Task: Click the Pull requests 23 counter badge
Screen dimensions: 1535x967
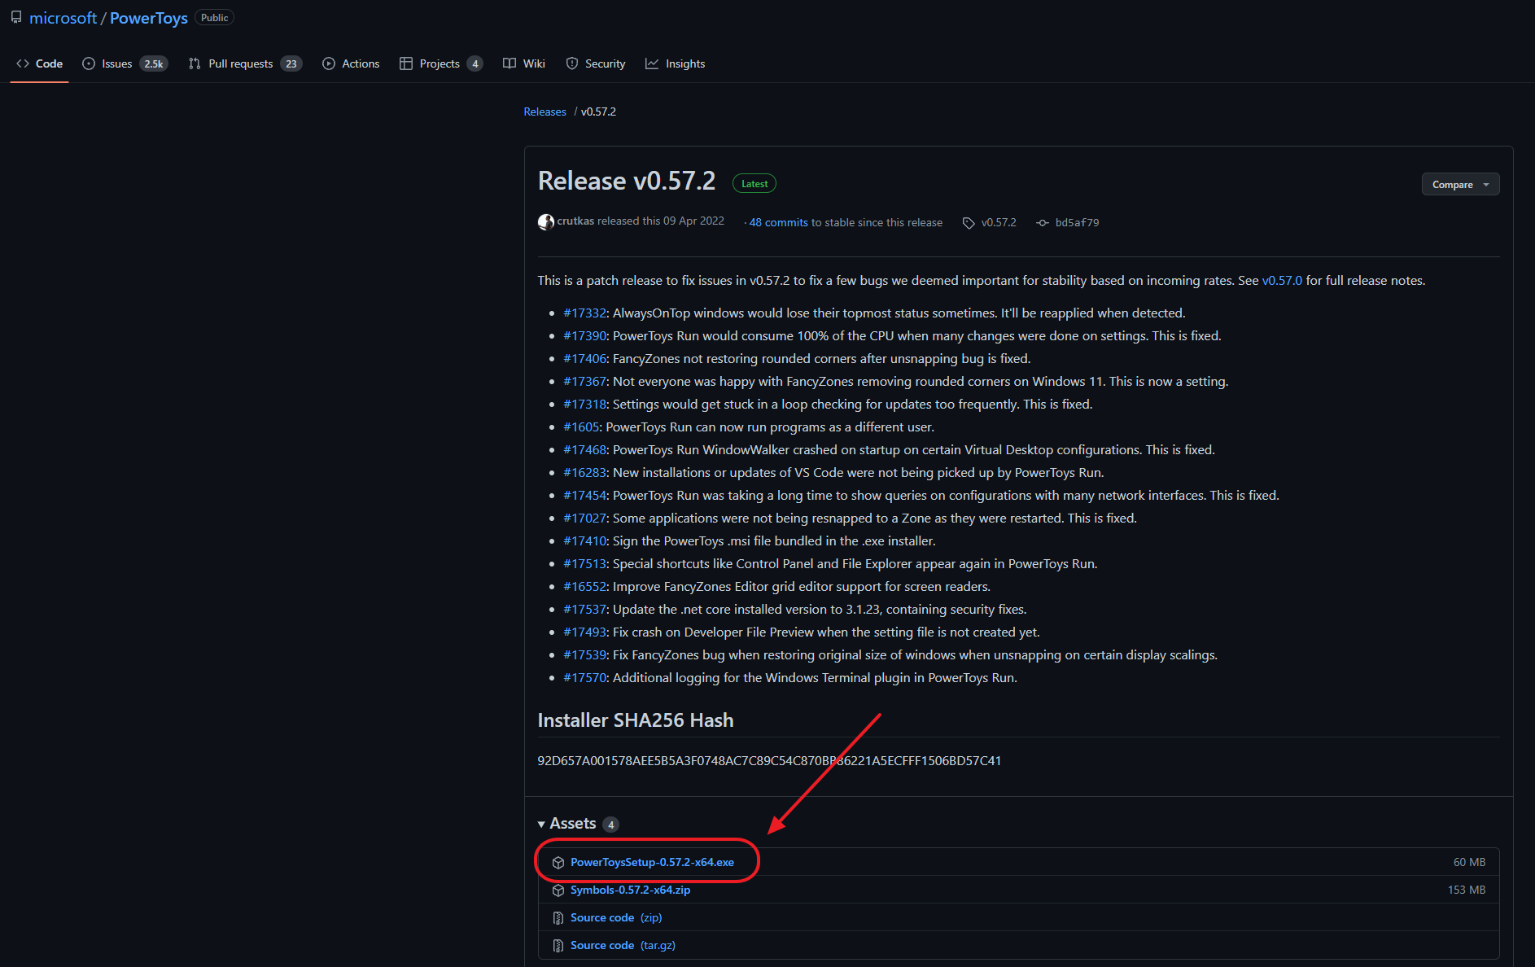Action: click(291, 63)
